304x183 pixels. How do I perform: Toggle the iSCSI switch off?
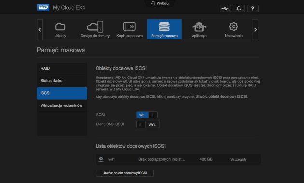(x=147, y=115)
